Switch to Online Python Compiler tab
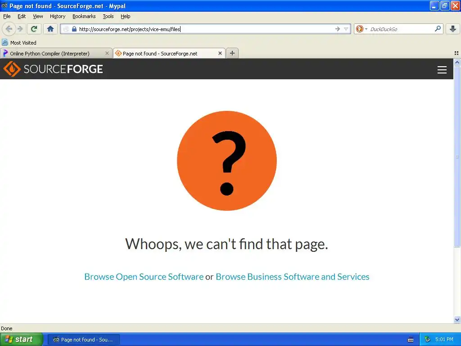The image size is (461, 346). pos(56,53)
